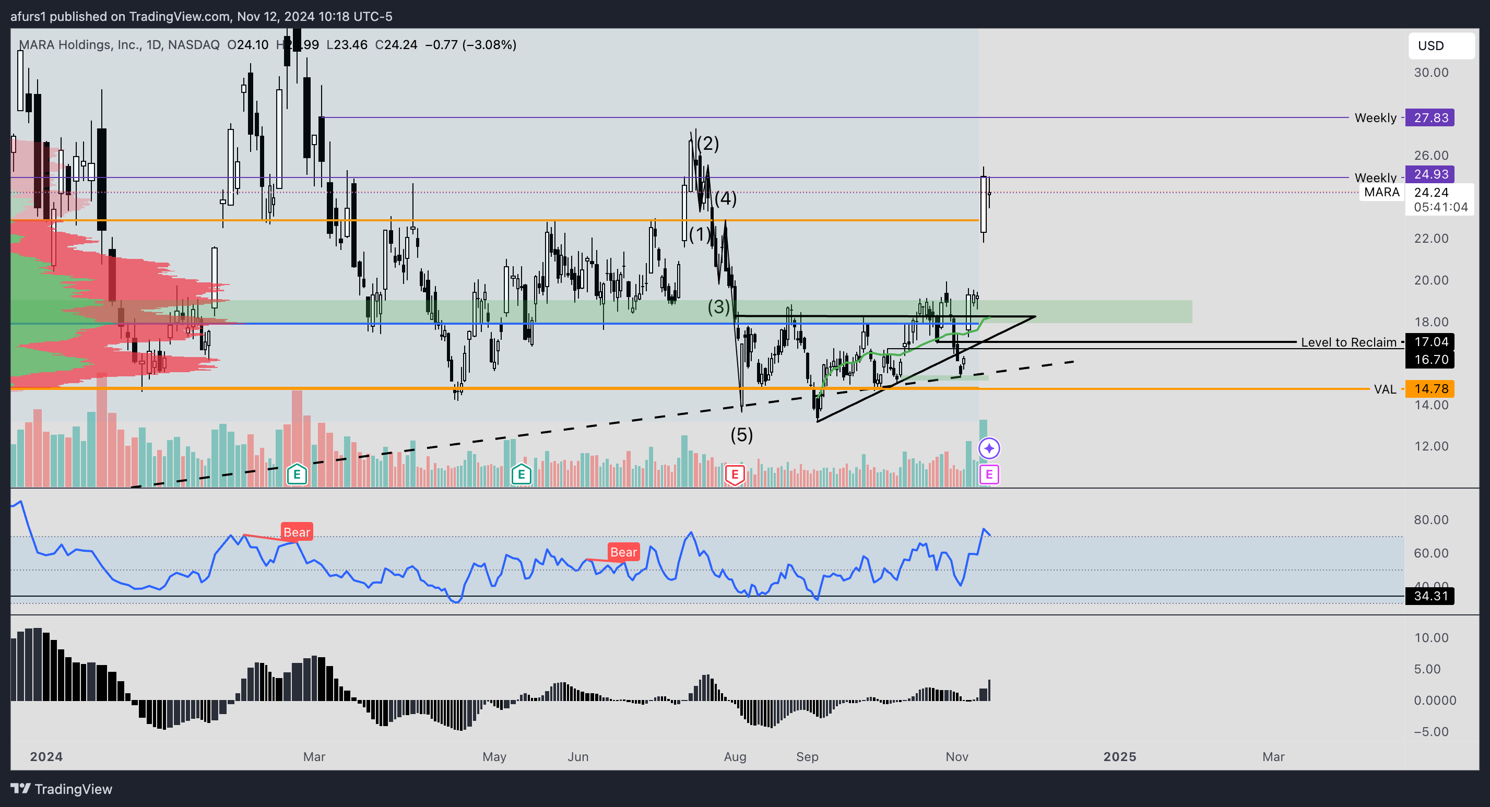Screen dimensions: 1490x807
Task: Click the wave label (5)
Action: coord(741,435)
